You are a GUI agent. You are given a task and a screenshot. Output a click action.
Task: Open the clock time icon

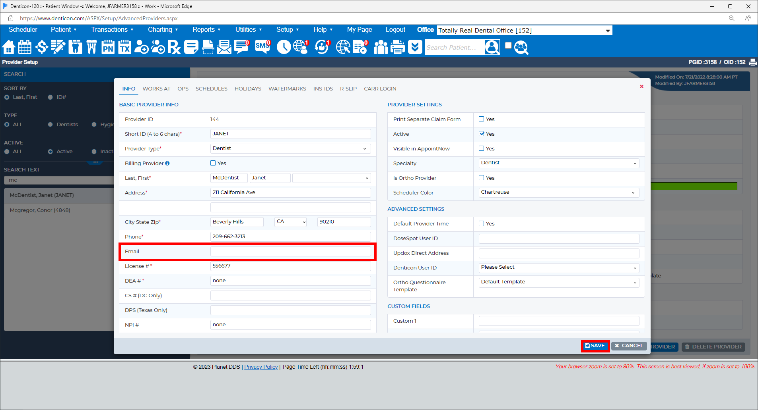(284, 47)
